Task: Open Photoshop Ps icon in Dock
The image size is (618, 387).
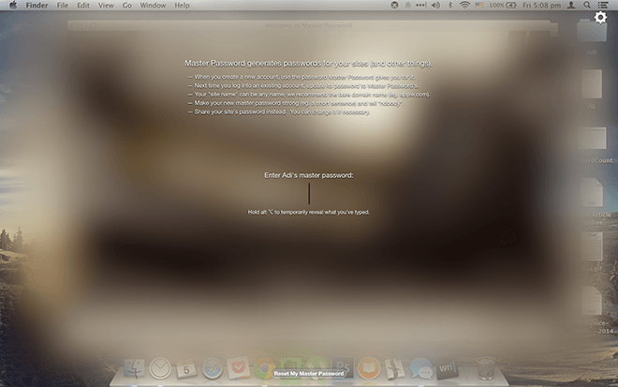Action: [342, 367]
